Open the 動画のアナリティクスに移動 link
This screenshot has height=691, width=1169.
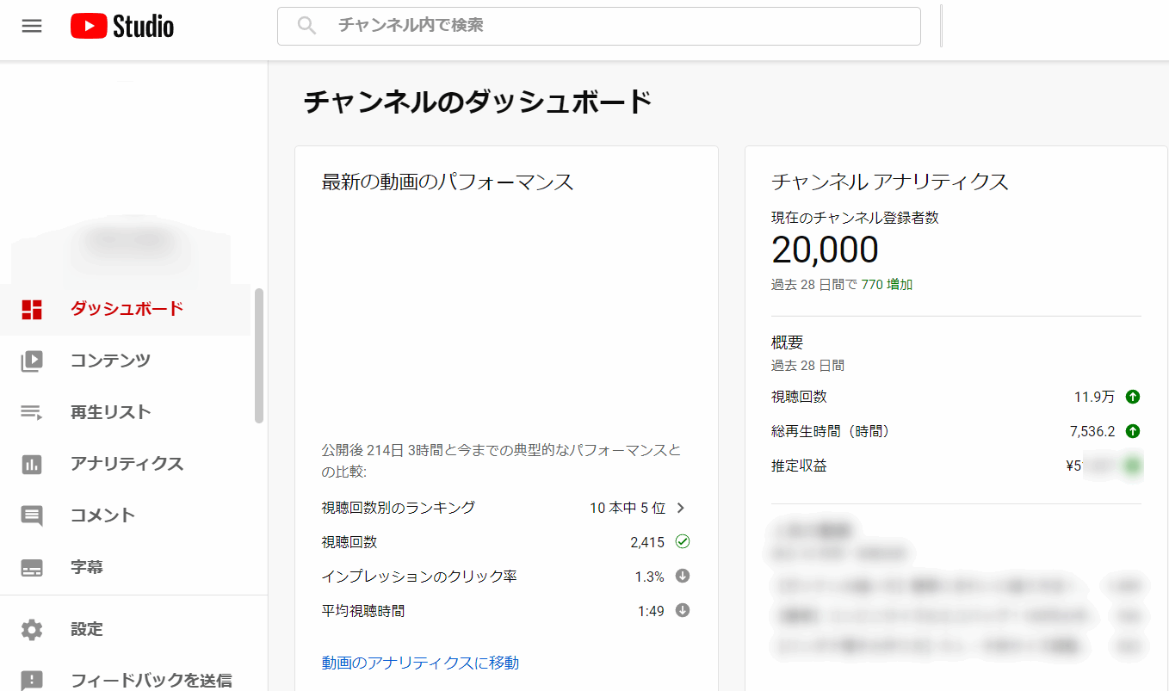[420, 663]
